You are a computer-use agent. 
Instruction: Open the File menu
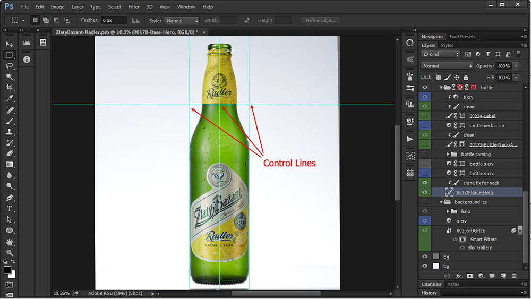(x=25, y=7)
